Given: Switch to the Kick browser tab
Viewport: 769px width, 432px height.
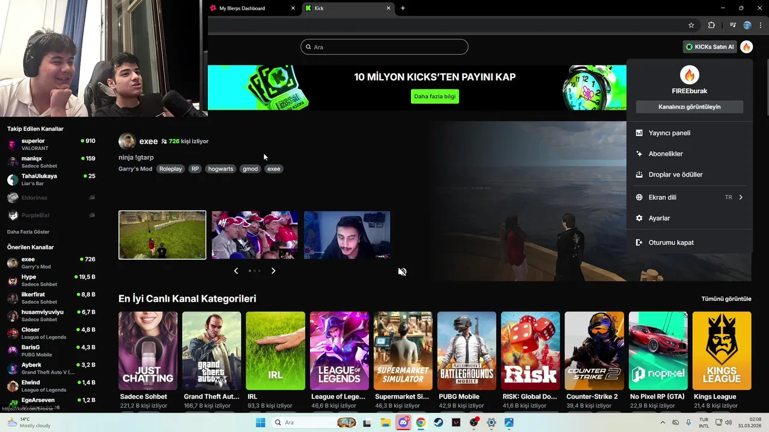Looking at the screenshot, I should (348, 8).
